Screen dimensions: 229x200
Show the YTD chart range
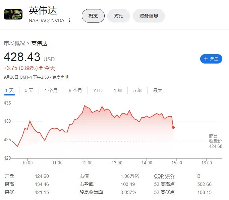pos(98,90)
